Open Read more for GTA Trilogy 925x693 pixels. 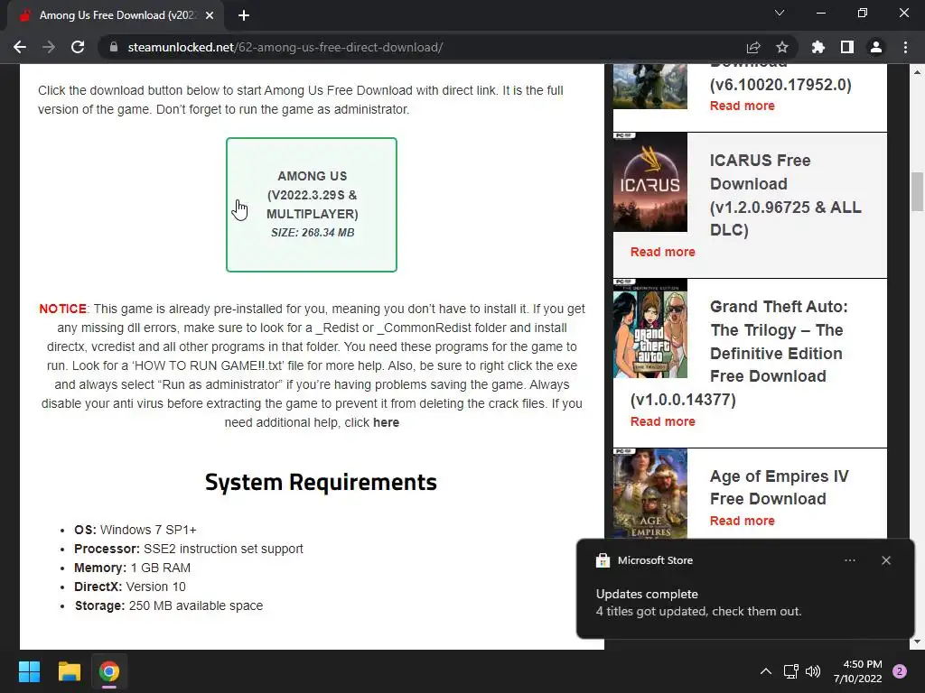[x=662, y=421]
